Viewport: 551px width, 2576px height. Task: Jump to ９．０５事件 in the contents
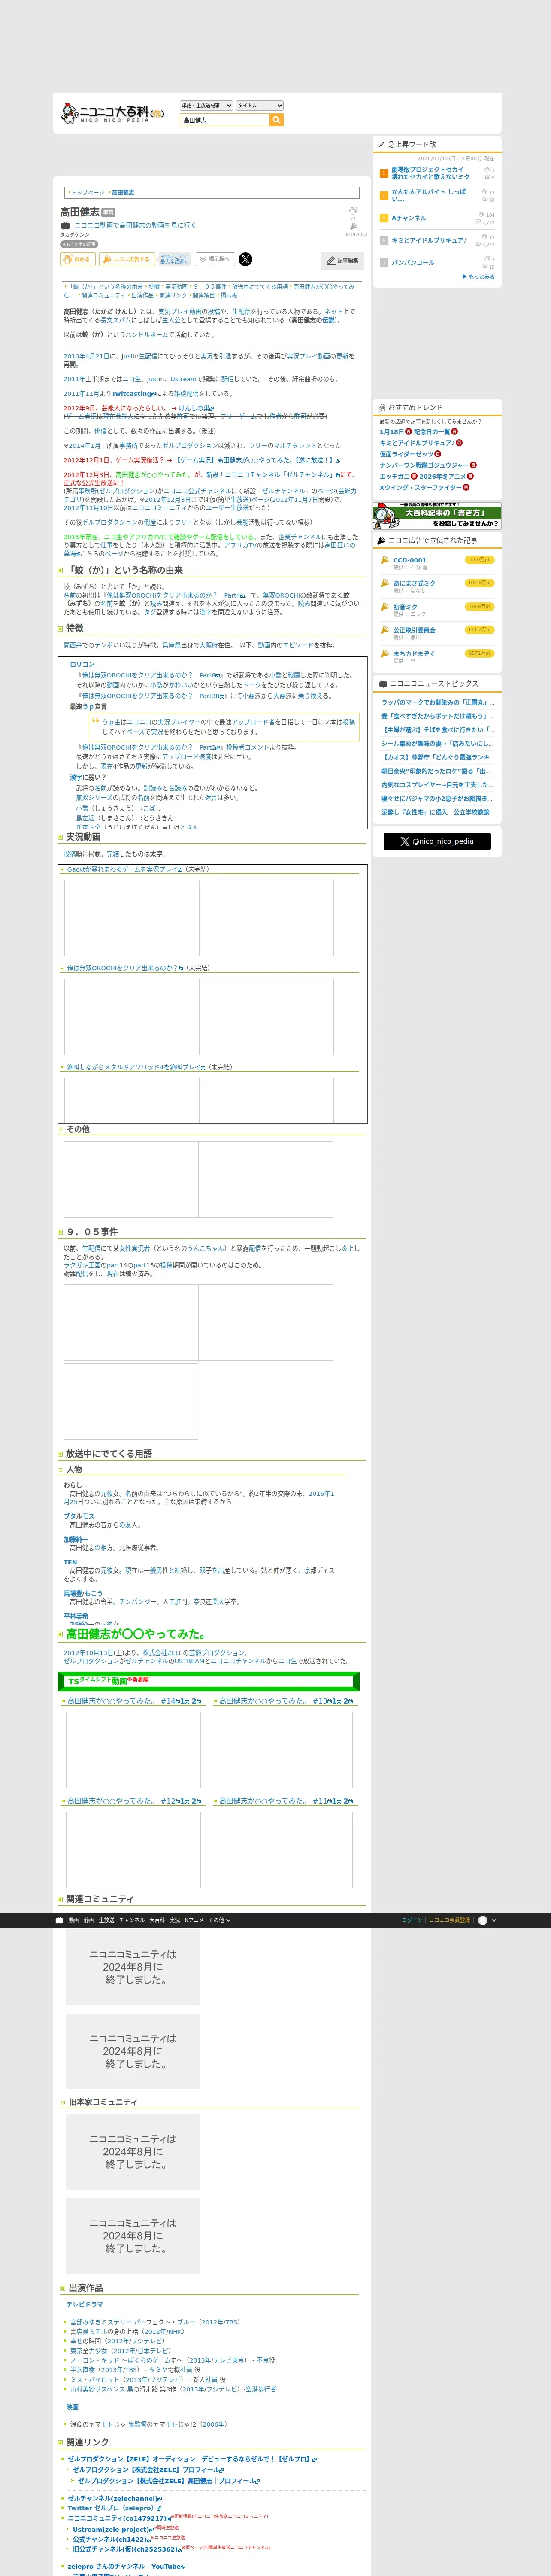210,287
